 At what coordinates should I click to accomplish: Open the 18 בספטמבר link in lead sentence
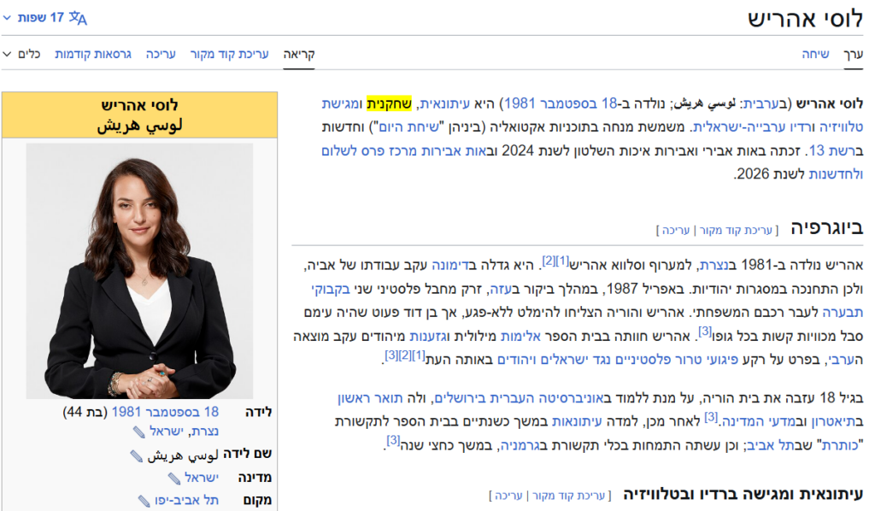tap(577, 103)
